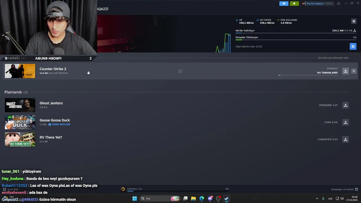The image size is (361, 203).
Task: Click download icon next to 250,2 MB
Action: [355, 30]
